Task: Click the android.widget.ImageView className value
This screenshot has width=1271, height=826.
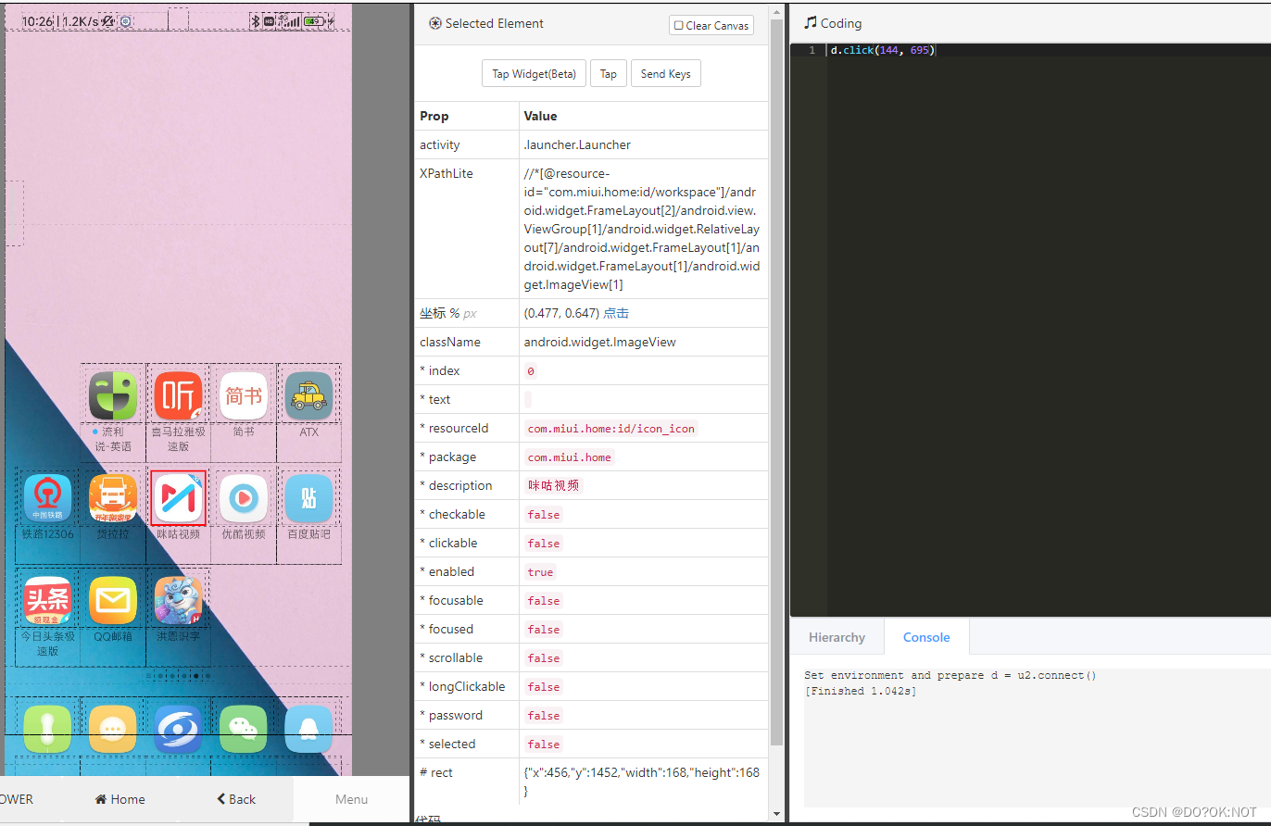Action: [x=599, y=342]
